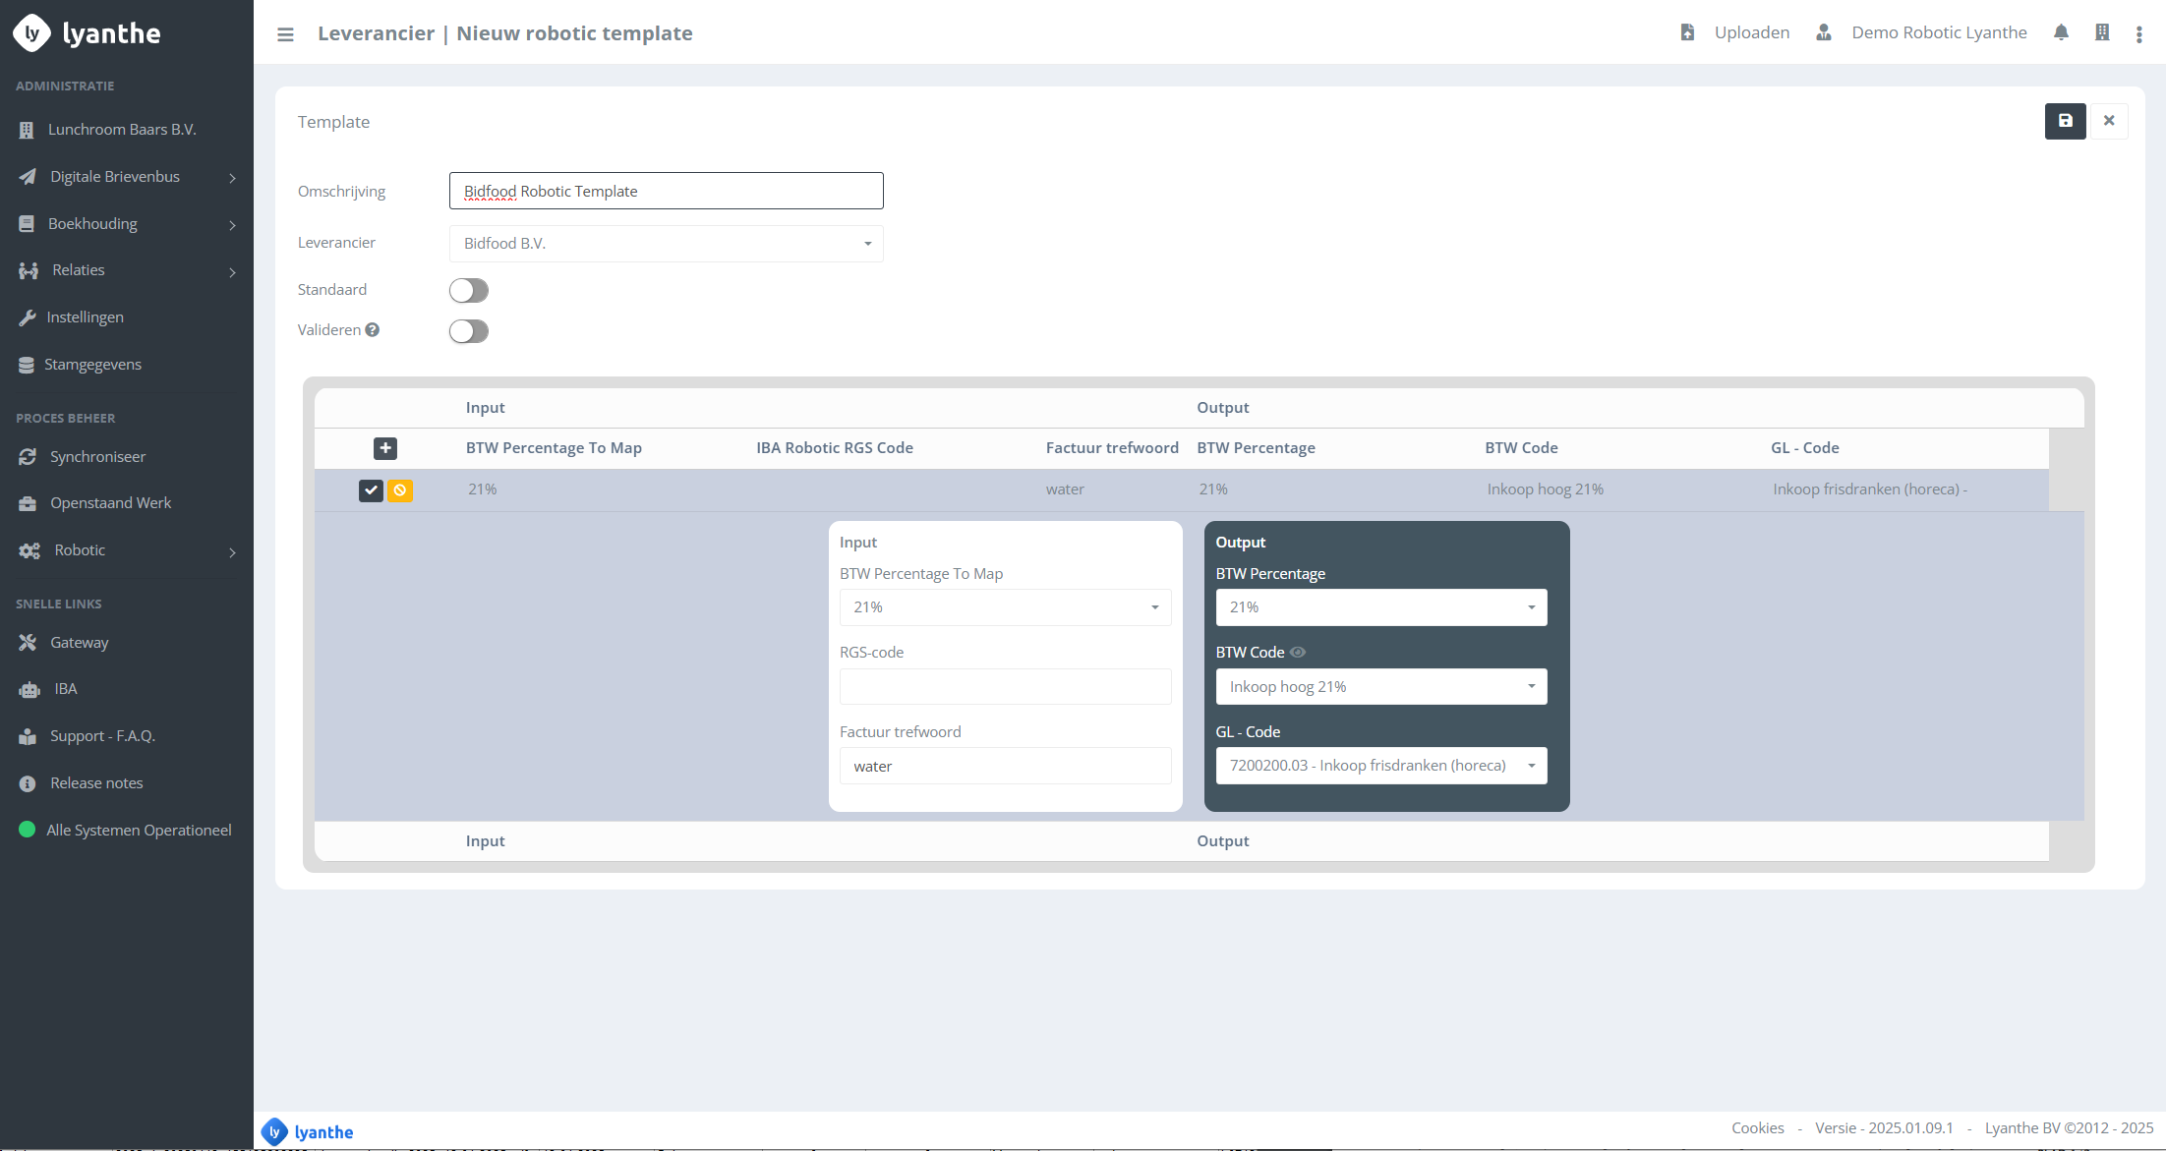Open the notifications bell icon
Screen dimensions: 2166x1151
click(x=2061, y=32)
